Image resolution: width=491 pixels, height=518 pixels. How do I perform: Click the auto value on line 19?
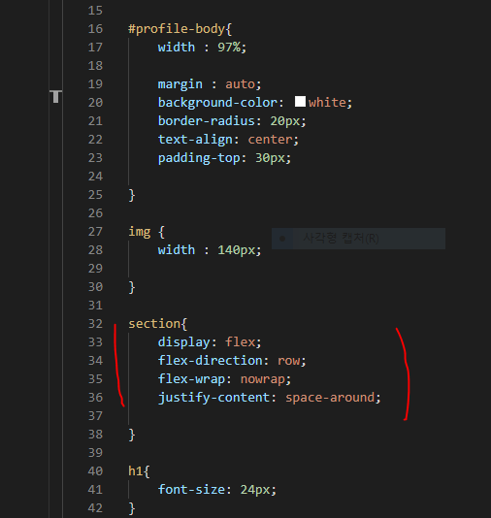(x=241, y=84)
